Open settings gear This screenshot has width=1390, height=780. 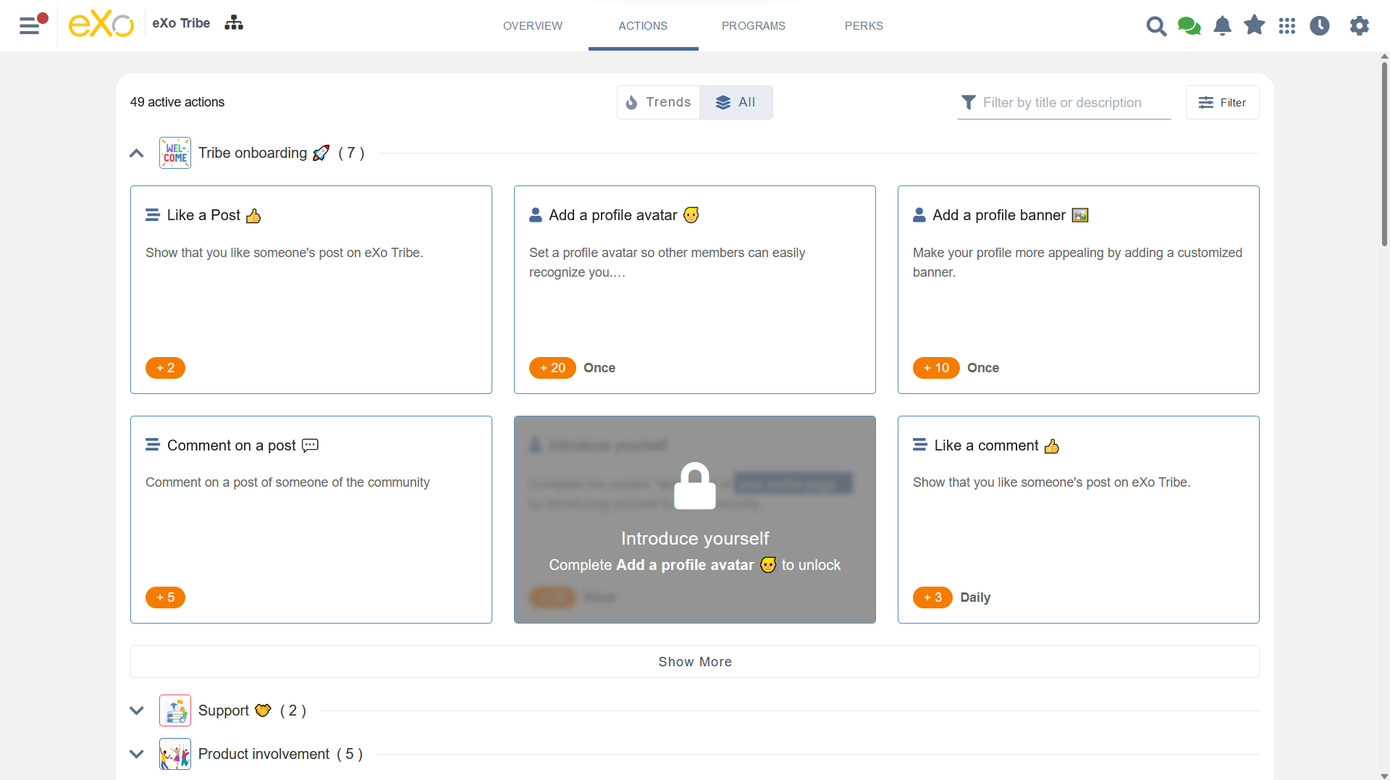(1359, 25)
